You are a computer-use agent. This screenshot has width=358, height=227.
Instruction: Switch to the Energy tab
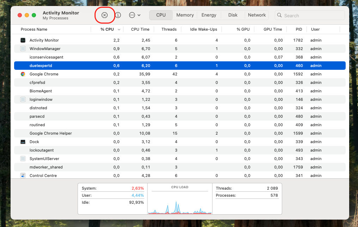(x=209, y=15)
